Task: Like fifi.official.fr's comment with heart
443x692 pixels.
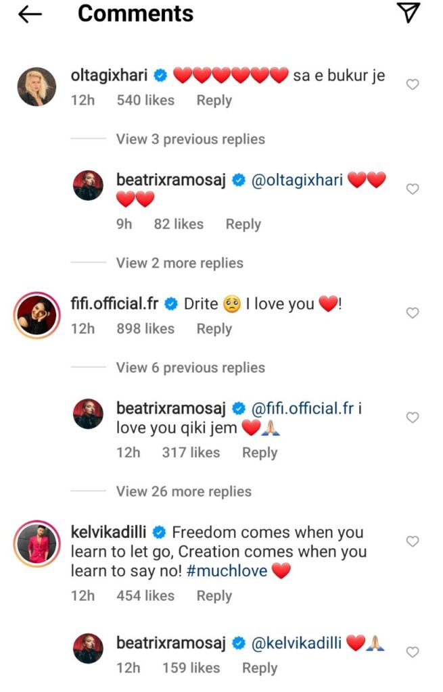Action: point(412,313)
